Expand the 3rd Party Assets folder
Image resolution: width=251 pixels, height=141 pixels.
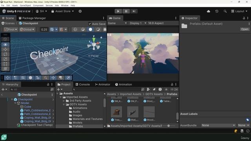pos(64,101)
